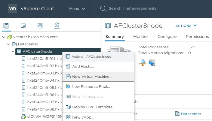Viewport: 212px width, 121px height.
Task: Click host icon for hxaf240m5-08
Action: pyautogui.click(x=23, y=109)
